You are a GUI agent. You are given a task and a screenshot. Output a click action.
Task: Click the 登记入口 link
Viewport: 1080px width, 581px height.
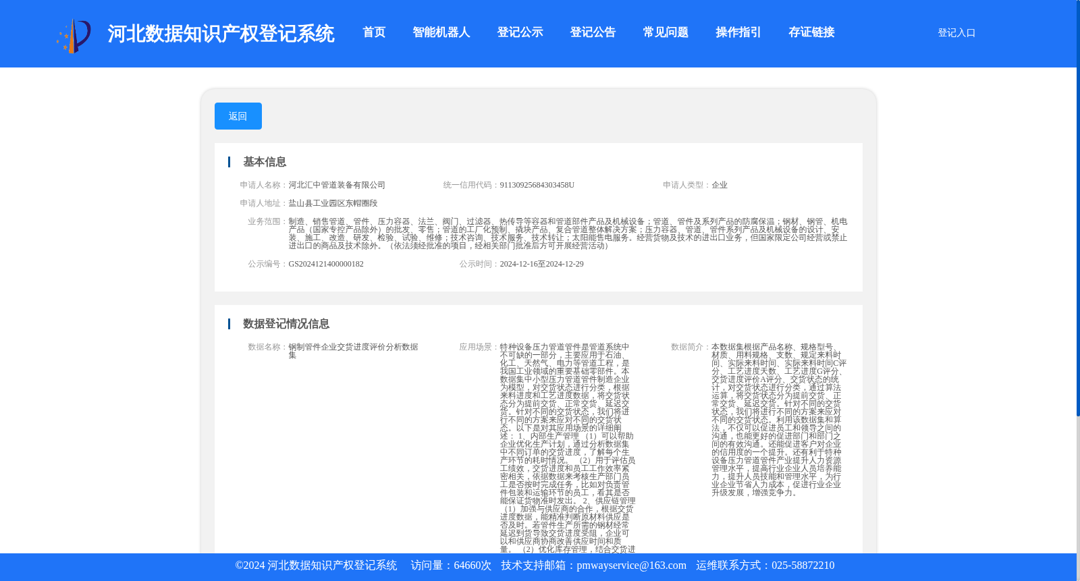956,33
